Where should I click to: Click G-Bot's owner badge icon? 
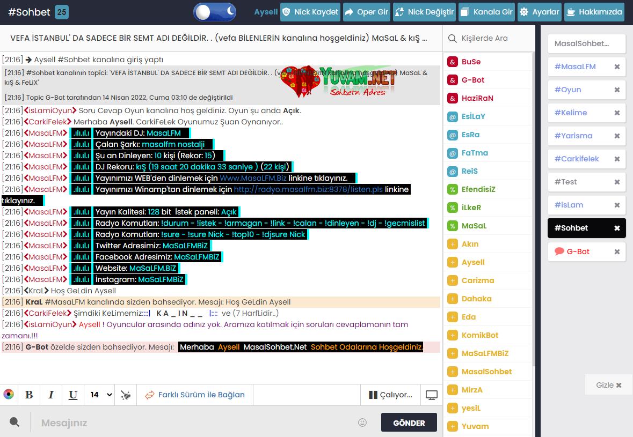tap(453, 80)
